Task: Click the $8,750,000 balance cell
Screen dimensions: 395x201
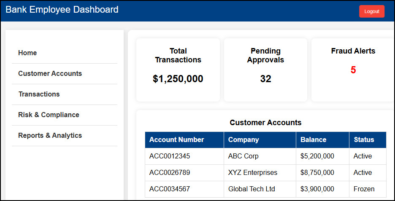Action: (317, 173)
